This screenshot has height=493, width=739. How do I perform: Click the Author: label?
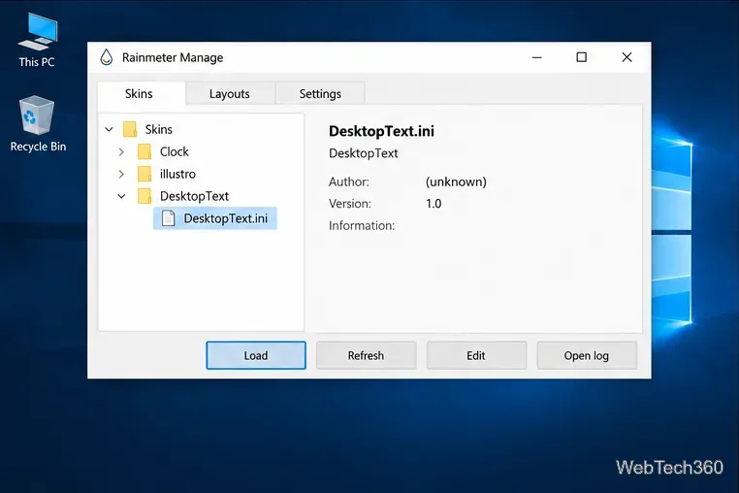[x=349, y=181]
